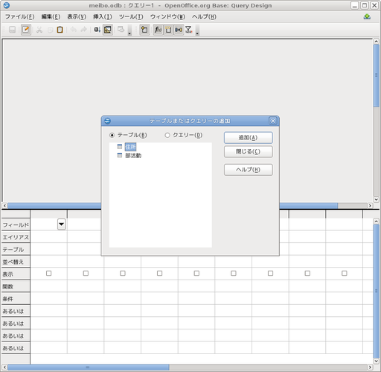Expand the first toolbar options arrow
The image size is (381, 372).
[129, 30]
